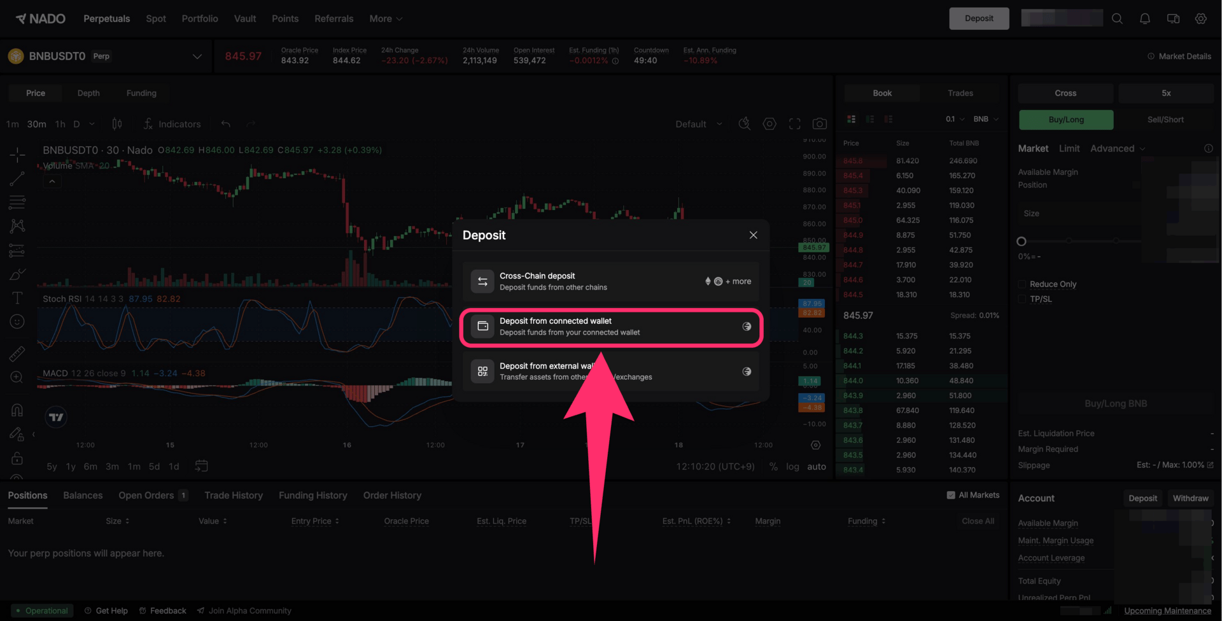This screenshot has height=621, width=1222.
Task: Select the 1h chart interval
Action: 60,124
